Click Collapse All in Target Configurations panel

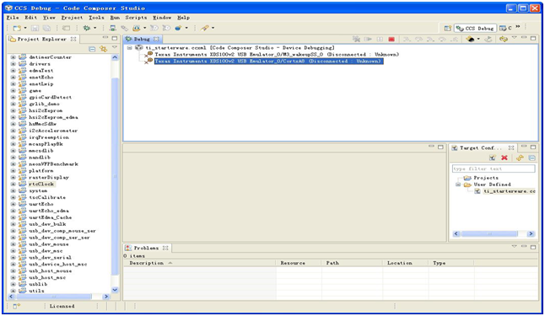532,158
